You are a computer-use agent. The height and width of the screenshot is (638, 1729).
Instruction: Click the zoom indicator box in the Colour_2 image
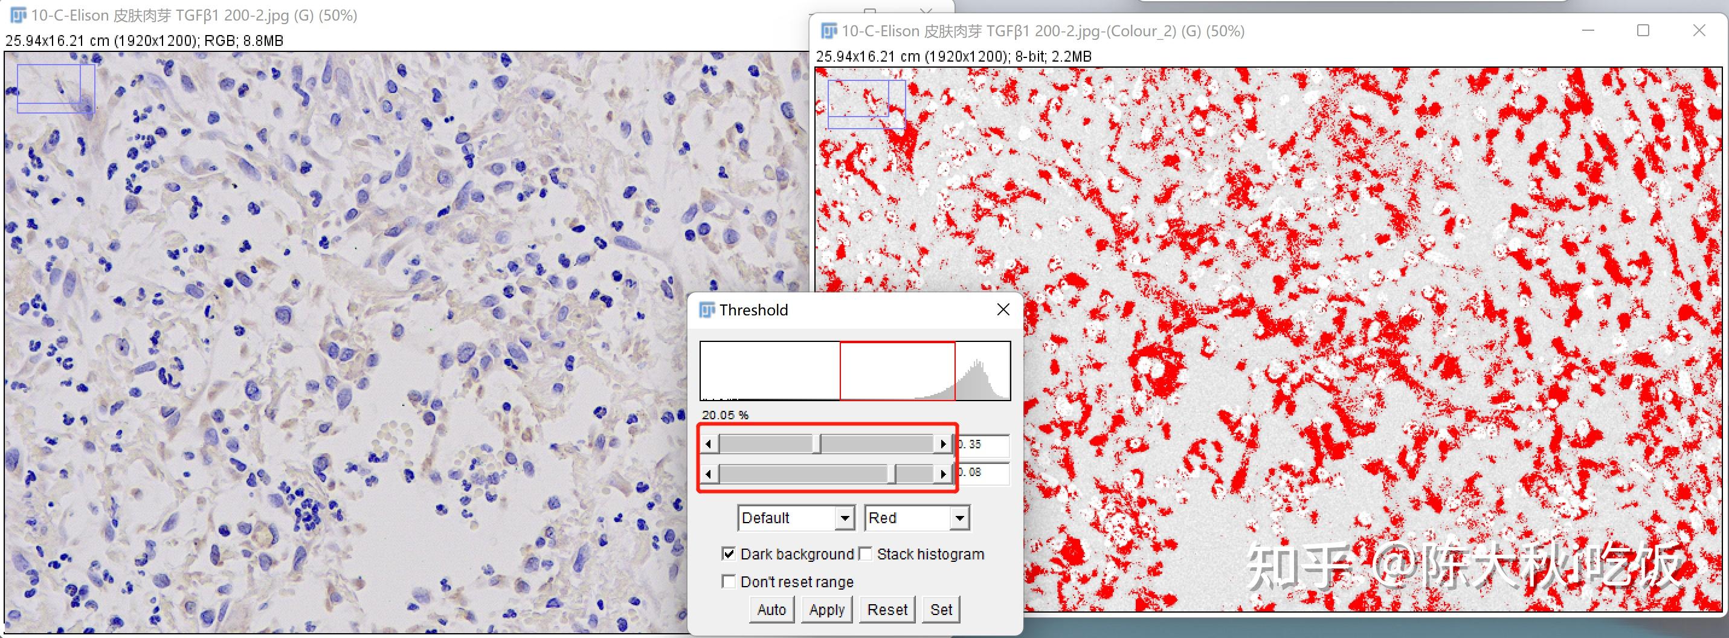coord(866,104)
